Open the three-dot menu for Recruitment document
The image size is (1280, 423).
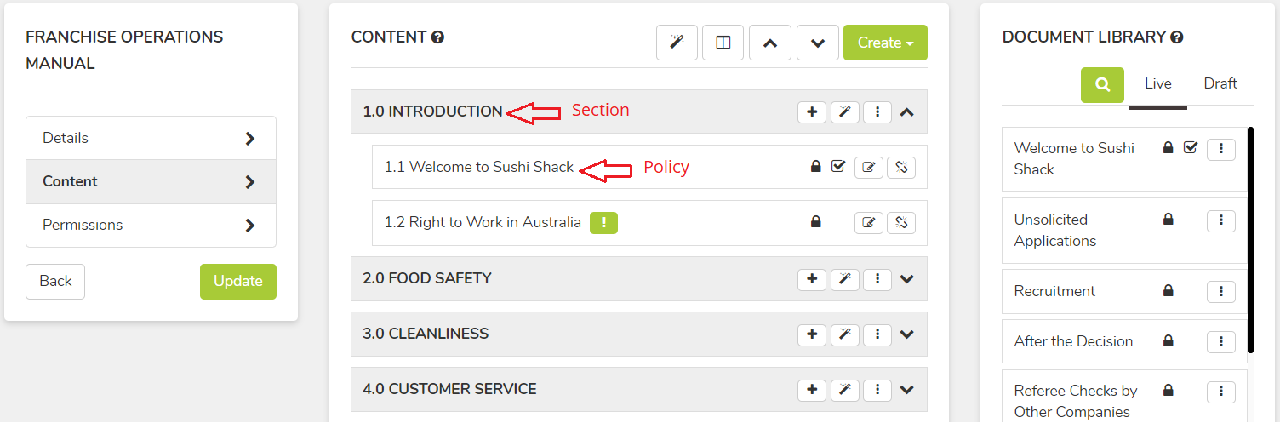coord(1221,291)
